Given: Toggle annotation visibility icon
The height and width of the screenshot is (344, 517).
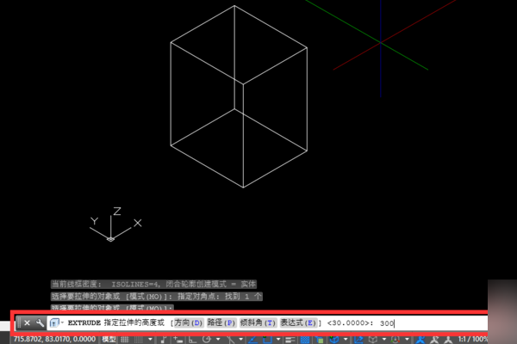Looking at the screenshot, I should pyautogui.click(x=420, y=340).
